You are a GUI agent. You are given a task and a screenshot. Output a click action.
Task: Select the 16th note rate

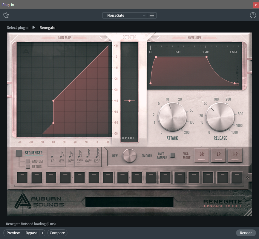71,157
